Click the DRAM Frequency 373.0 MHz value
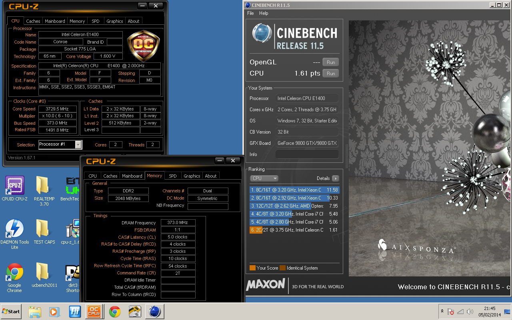The width and height of the screenshot is (512, 320). (x=178, y=223)
